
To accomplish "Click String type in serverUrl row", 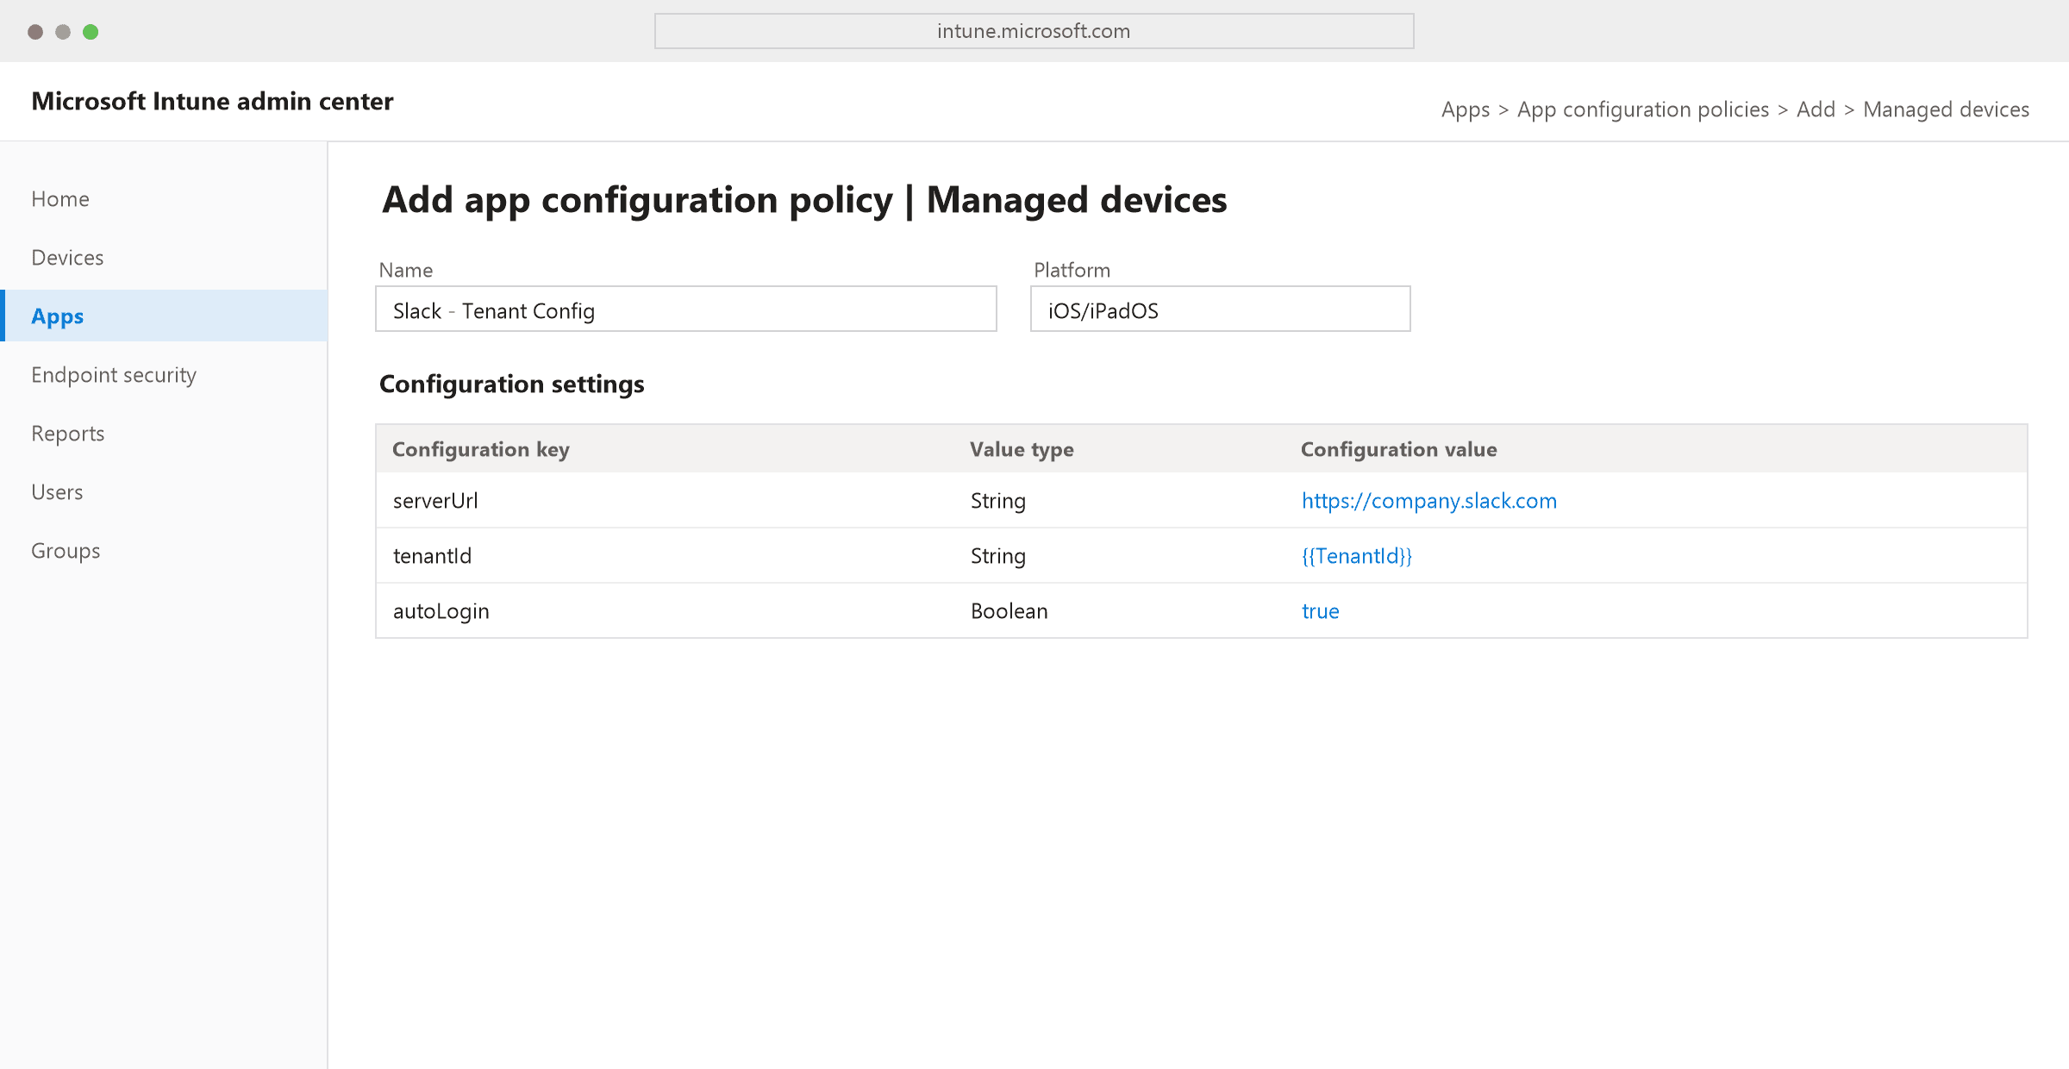I will click(998, 501).
